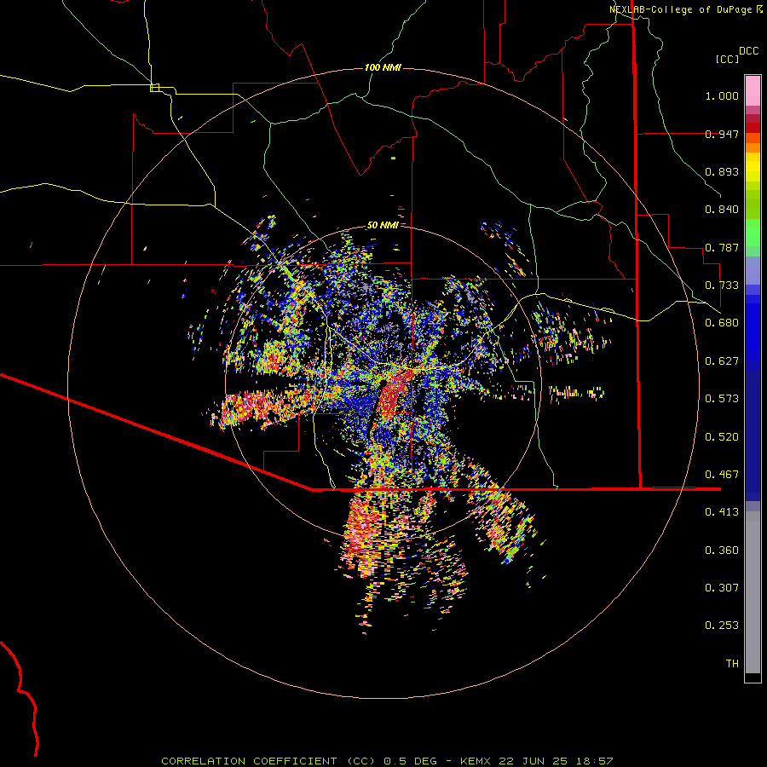Click the [CC] legend unit label
This screenshot has width=767, height=767.
click(x=727, y=59)
